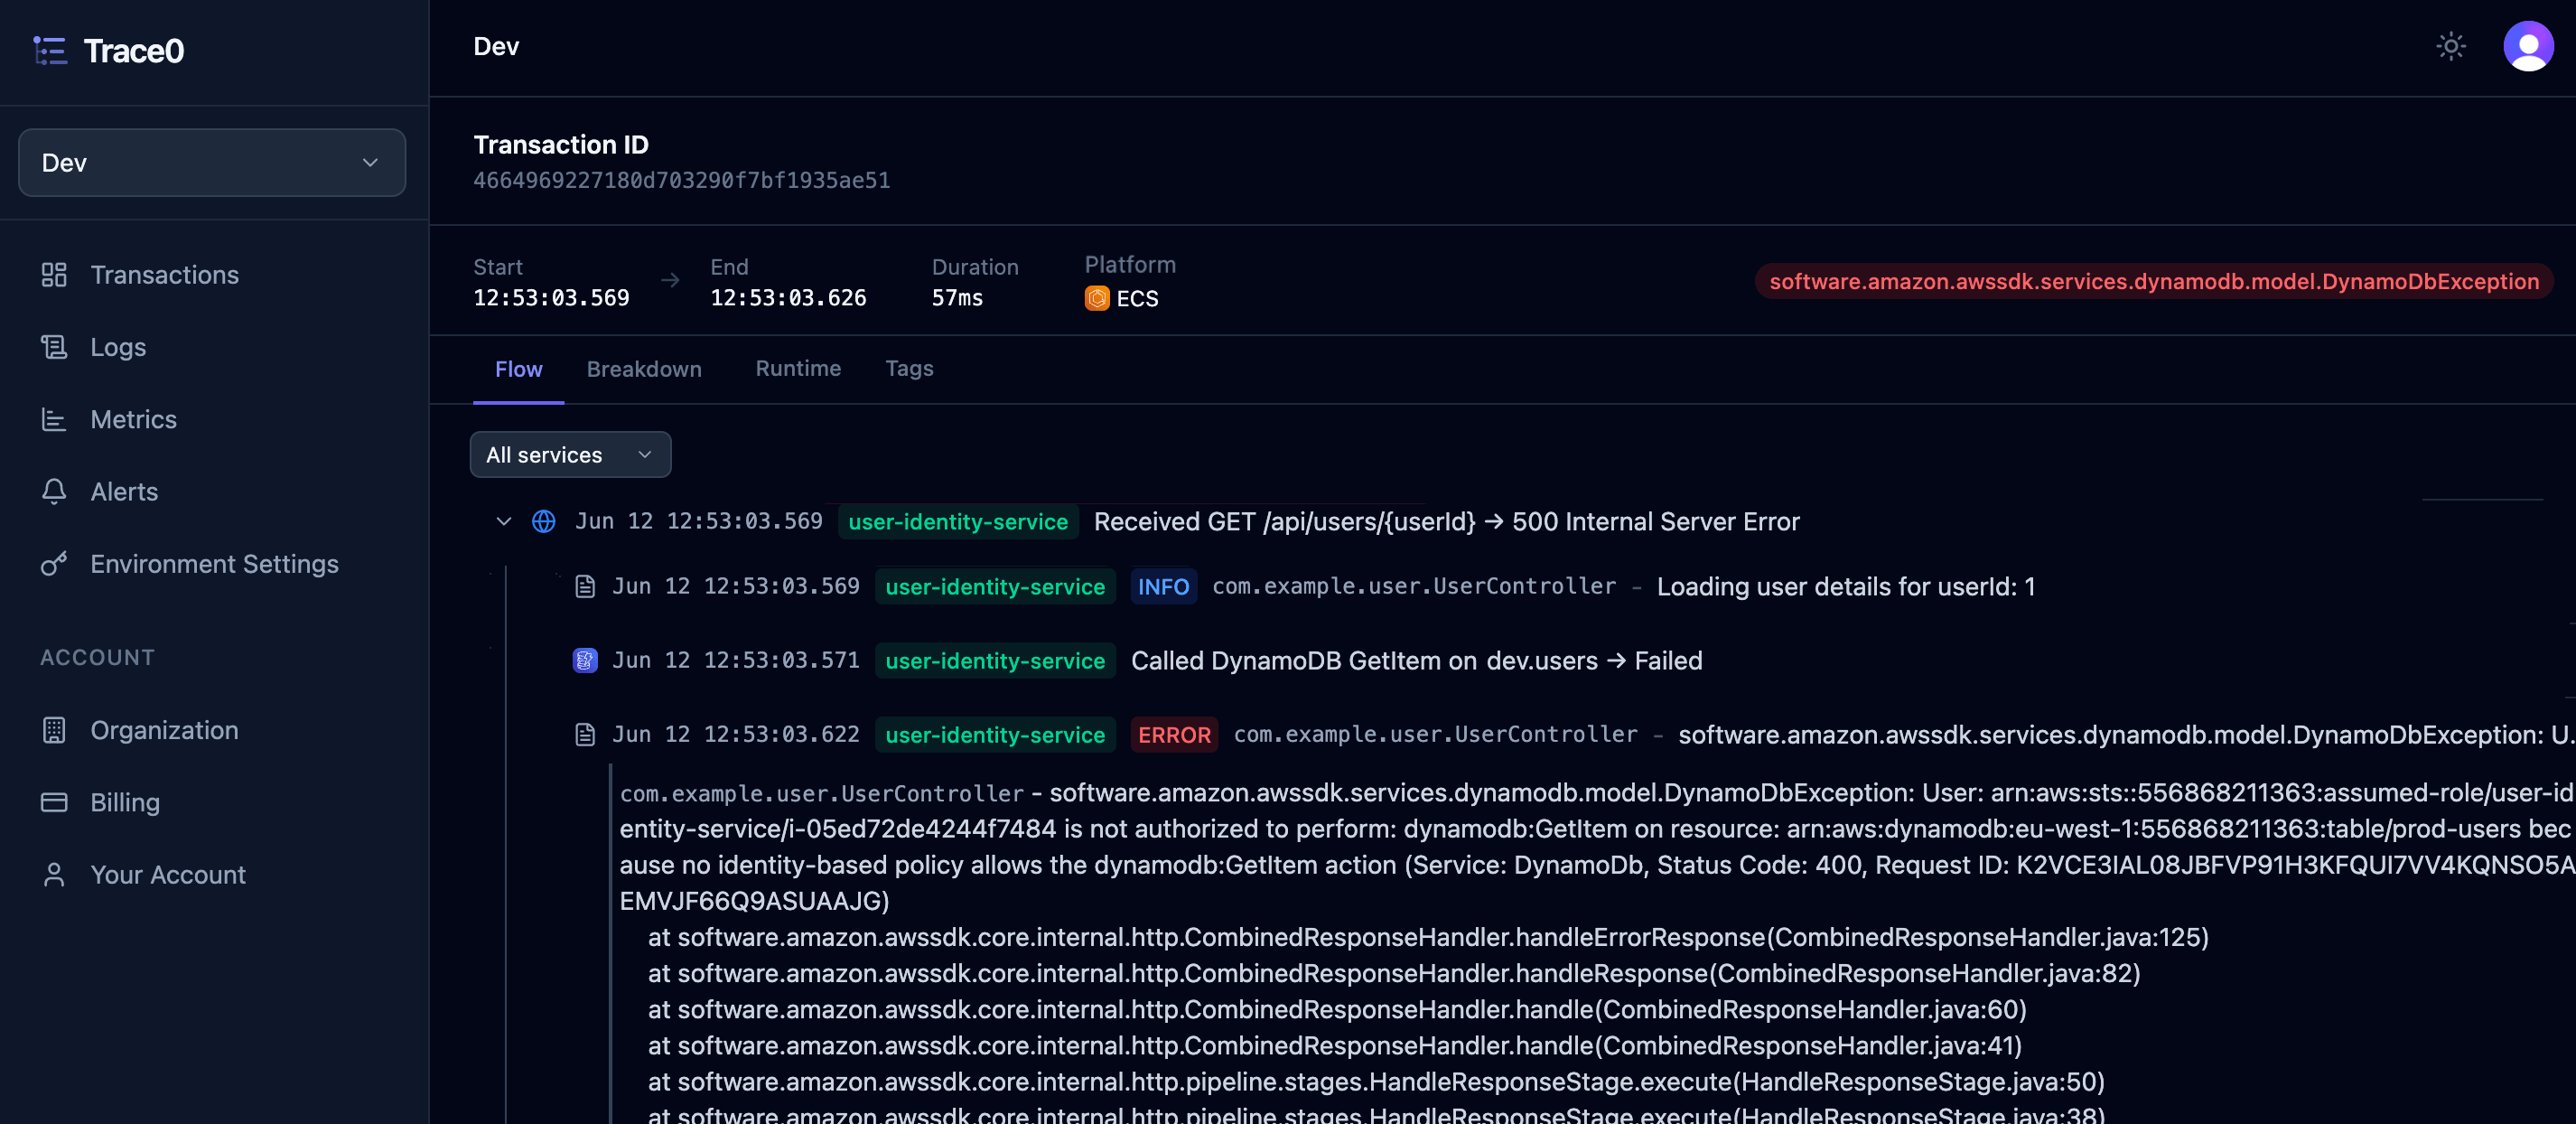Click the stack trace line ending CombinedResponseHandler.java:82

(1394, 974)
